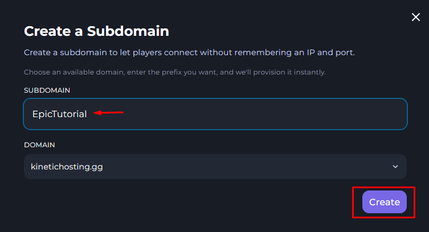Click the EpicTutorial text in the field

coord(59,114)
